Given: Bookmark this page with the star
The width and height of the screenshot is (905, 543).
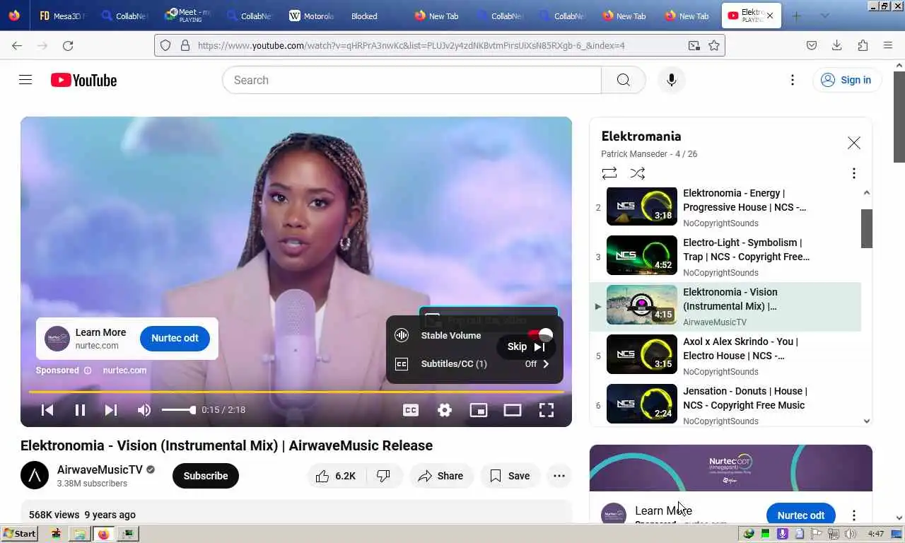Looking at the screenshot, I should coord(714,45).
